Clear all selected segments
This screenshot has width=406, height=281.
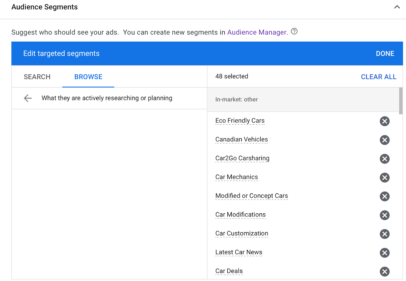click(378, 77)
